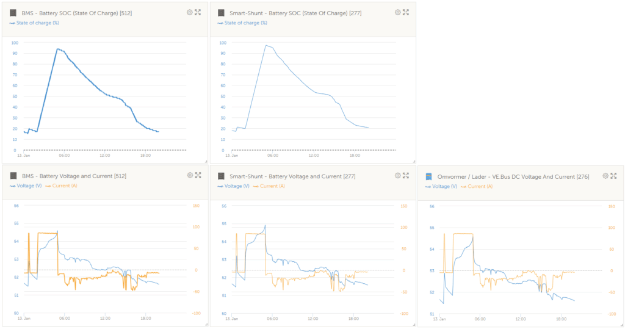Click the device icon beside Smart-Shunt Voltage title
Viewport: 625px width, 329px height.
point(222,176)
